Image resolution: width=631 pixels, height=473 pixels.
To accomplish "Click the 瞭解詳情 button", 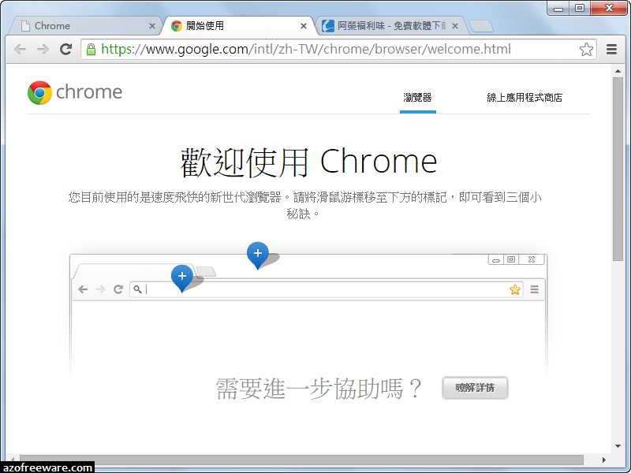I will 475,388.
